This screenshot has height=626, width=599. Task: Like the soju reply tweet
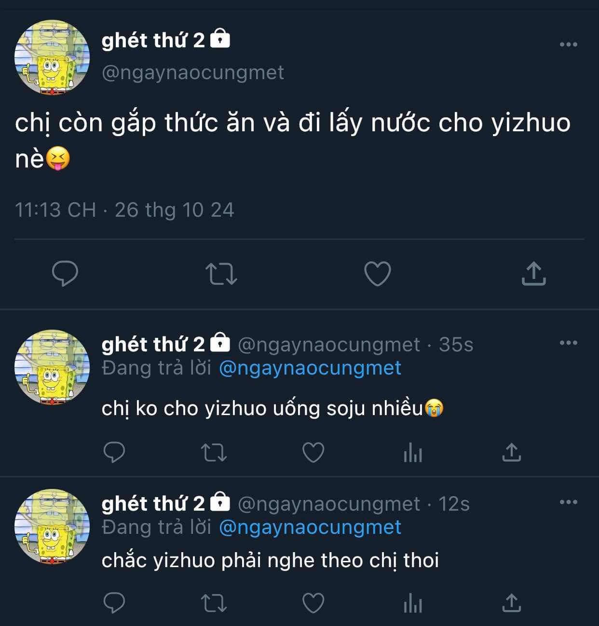click(313, 453)
